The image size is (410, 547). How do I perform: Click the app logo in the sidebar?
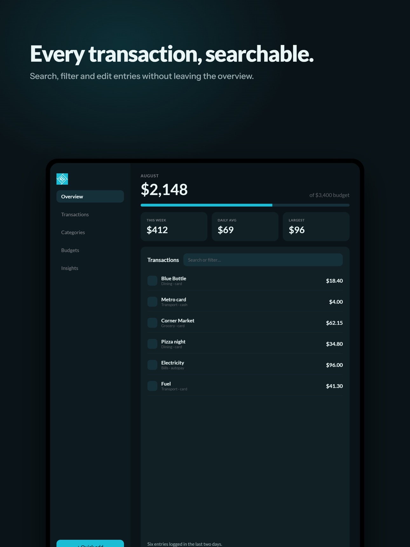pyautogui.click(x=62, y=179)
